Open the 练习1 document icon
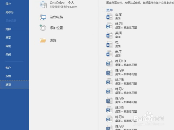 coord(109,26)
